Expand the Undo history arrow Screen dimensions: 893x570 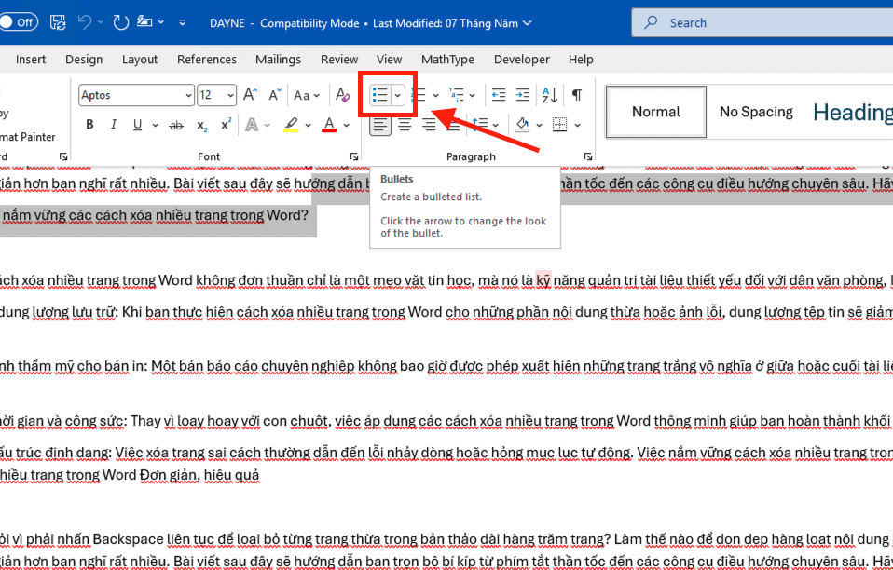pos(101,22)
